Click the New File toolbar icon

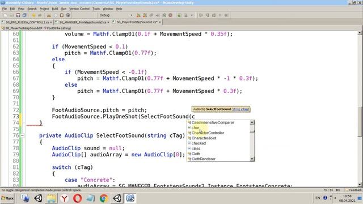coord(6,15)
